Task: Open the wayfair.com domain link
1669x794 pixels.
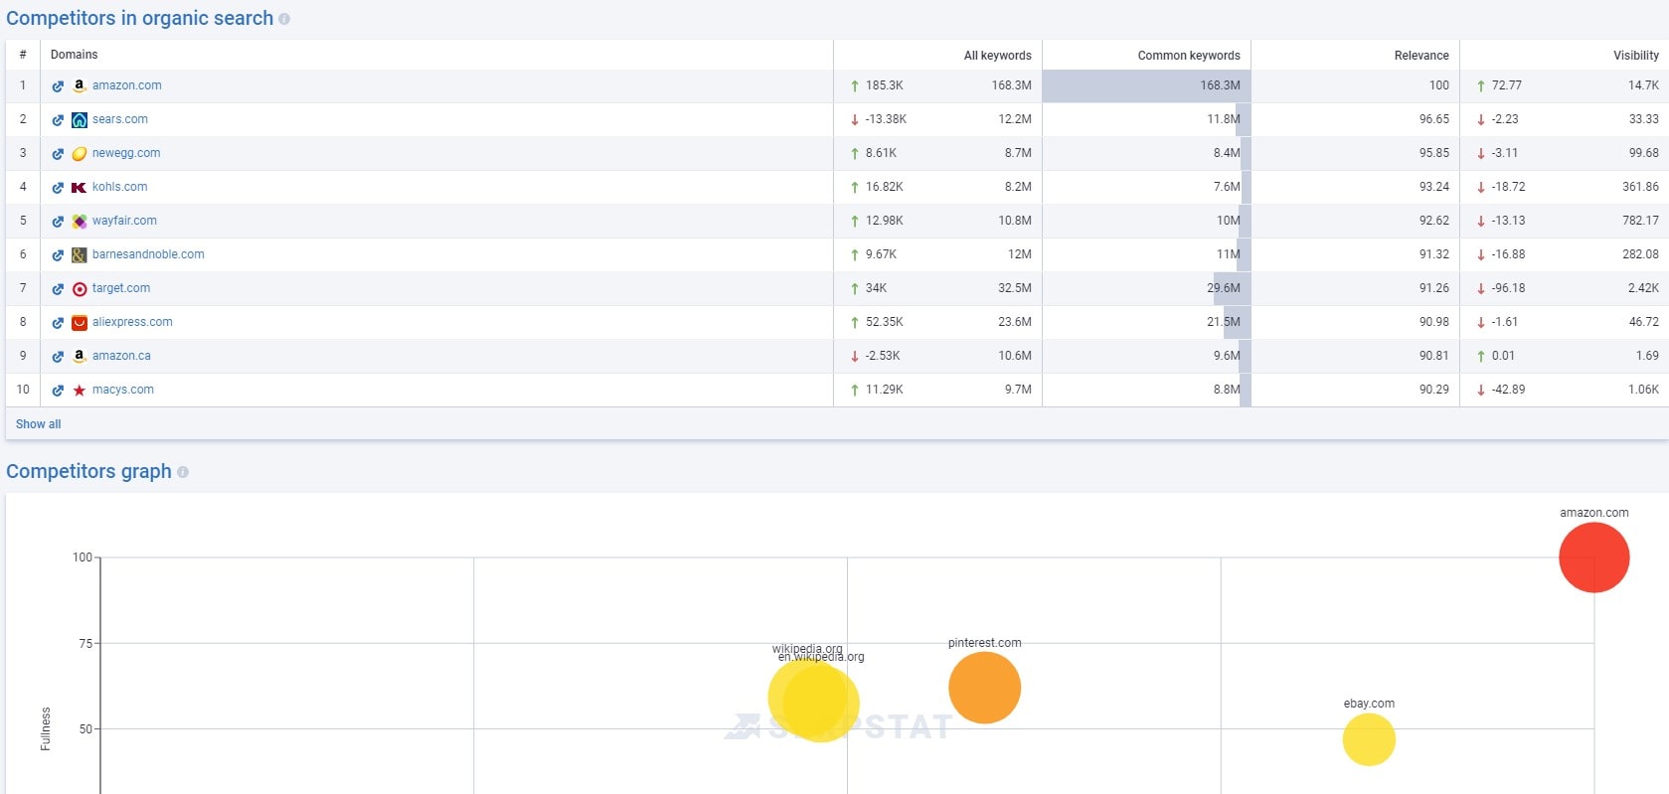Action: tap(124, 221)
